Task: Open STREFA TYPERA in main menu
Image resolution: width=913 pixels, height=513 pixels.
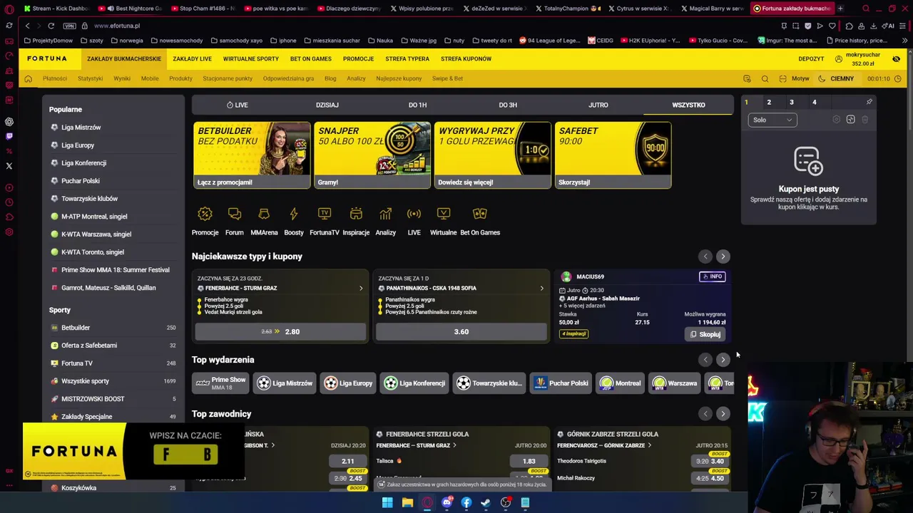Action: pos(407,58)
